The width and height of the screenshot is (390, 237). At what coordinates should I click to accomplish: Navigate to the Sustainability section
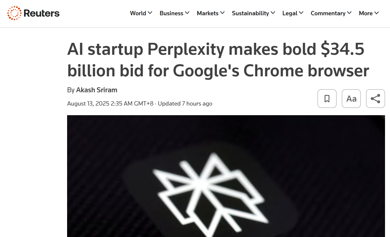250,13
